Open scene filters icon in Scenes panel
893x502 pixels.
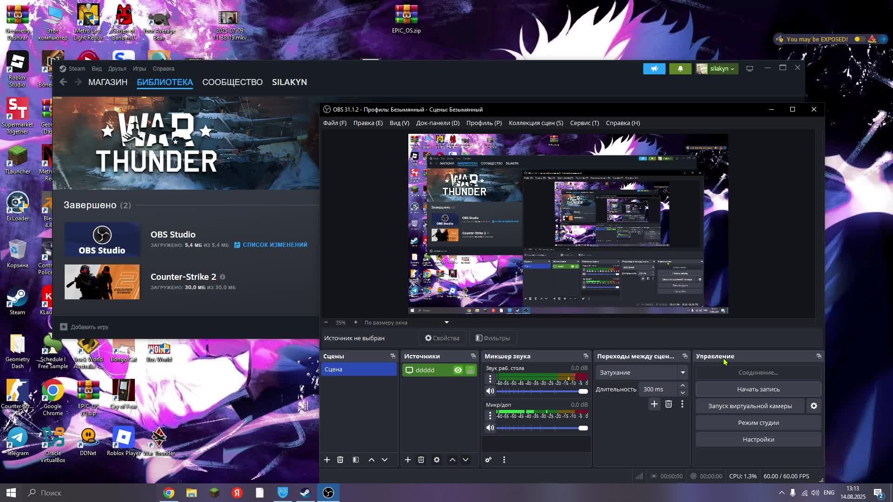click(356, 460)
